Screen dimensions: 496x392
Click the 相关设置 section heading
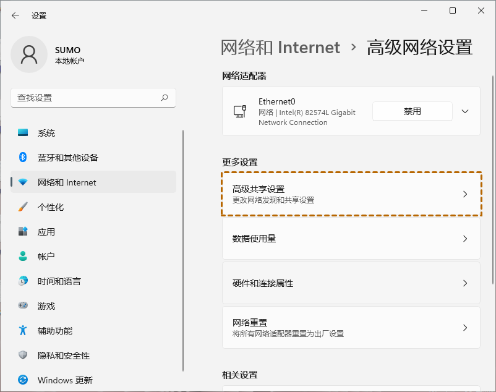click(240, 375)
